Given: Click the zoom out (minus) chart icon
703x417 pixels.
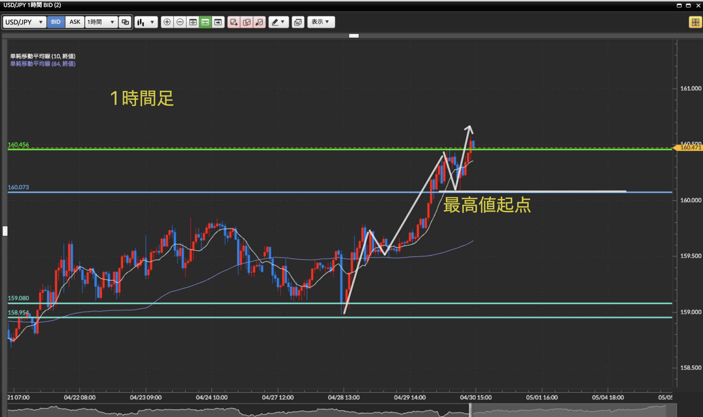Looking at the screenshot, I should tap(180, 22).
